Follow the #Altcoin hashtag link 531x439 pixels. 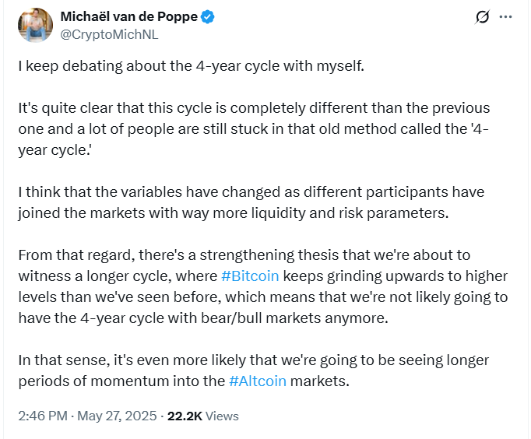point(258,381)
